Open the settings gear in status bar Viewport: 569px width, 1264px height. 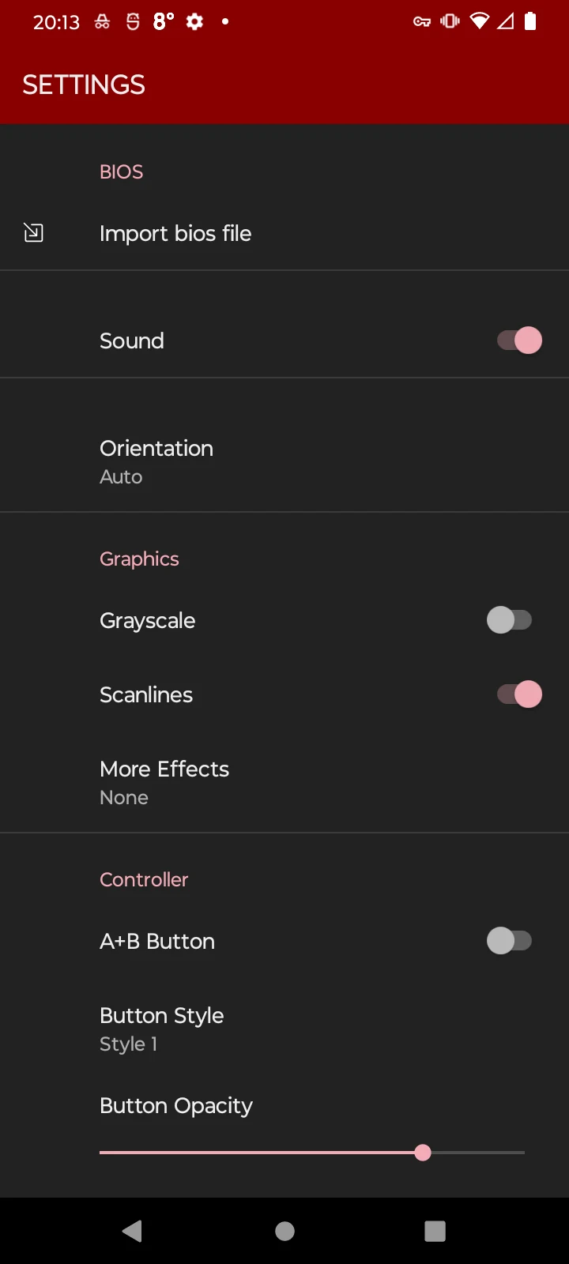click(x=194, y=22)
